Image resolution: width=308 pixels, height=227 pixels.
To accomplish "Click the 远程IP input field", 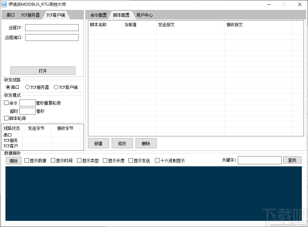I will [x=51, y=28].
